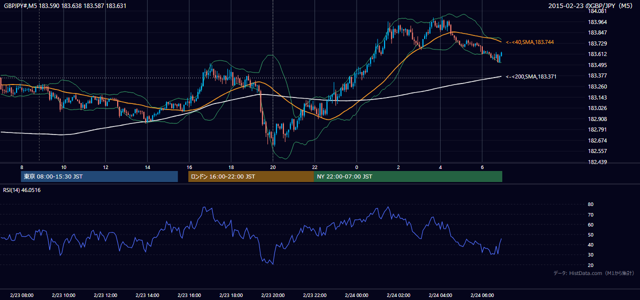Click RSI scale label 20 on right axis
This screenshot has width=640, height=300.
click(x=591, y=265)
